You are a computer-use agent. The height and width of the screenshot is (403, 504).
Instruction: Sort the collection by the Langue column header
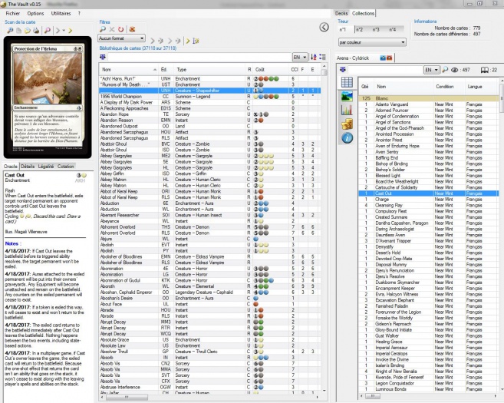(x=480, y=87)
